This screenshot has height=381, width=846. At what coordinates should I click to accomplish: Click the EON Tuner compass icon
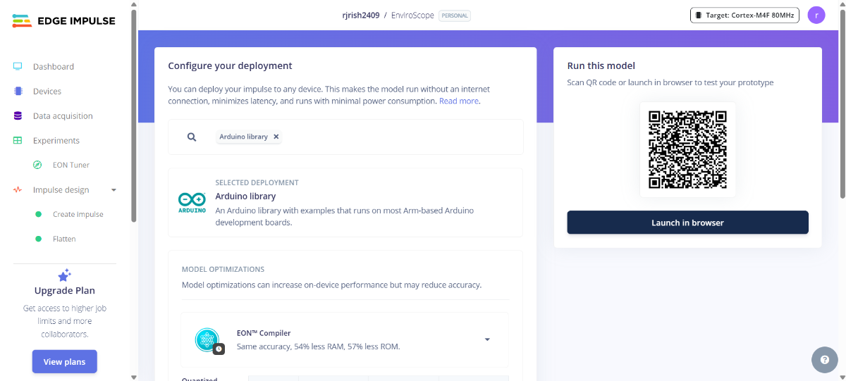pyautogui.click(x=37, y=165)
